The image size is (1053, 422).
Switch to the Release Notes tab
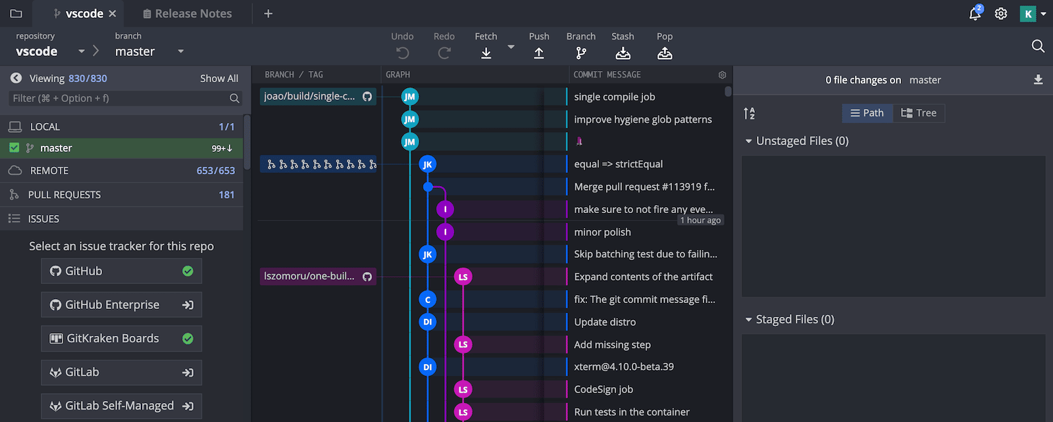(188, 14)
